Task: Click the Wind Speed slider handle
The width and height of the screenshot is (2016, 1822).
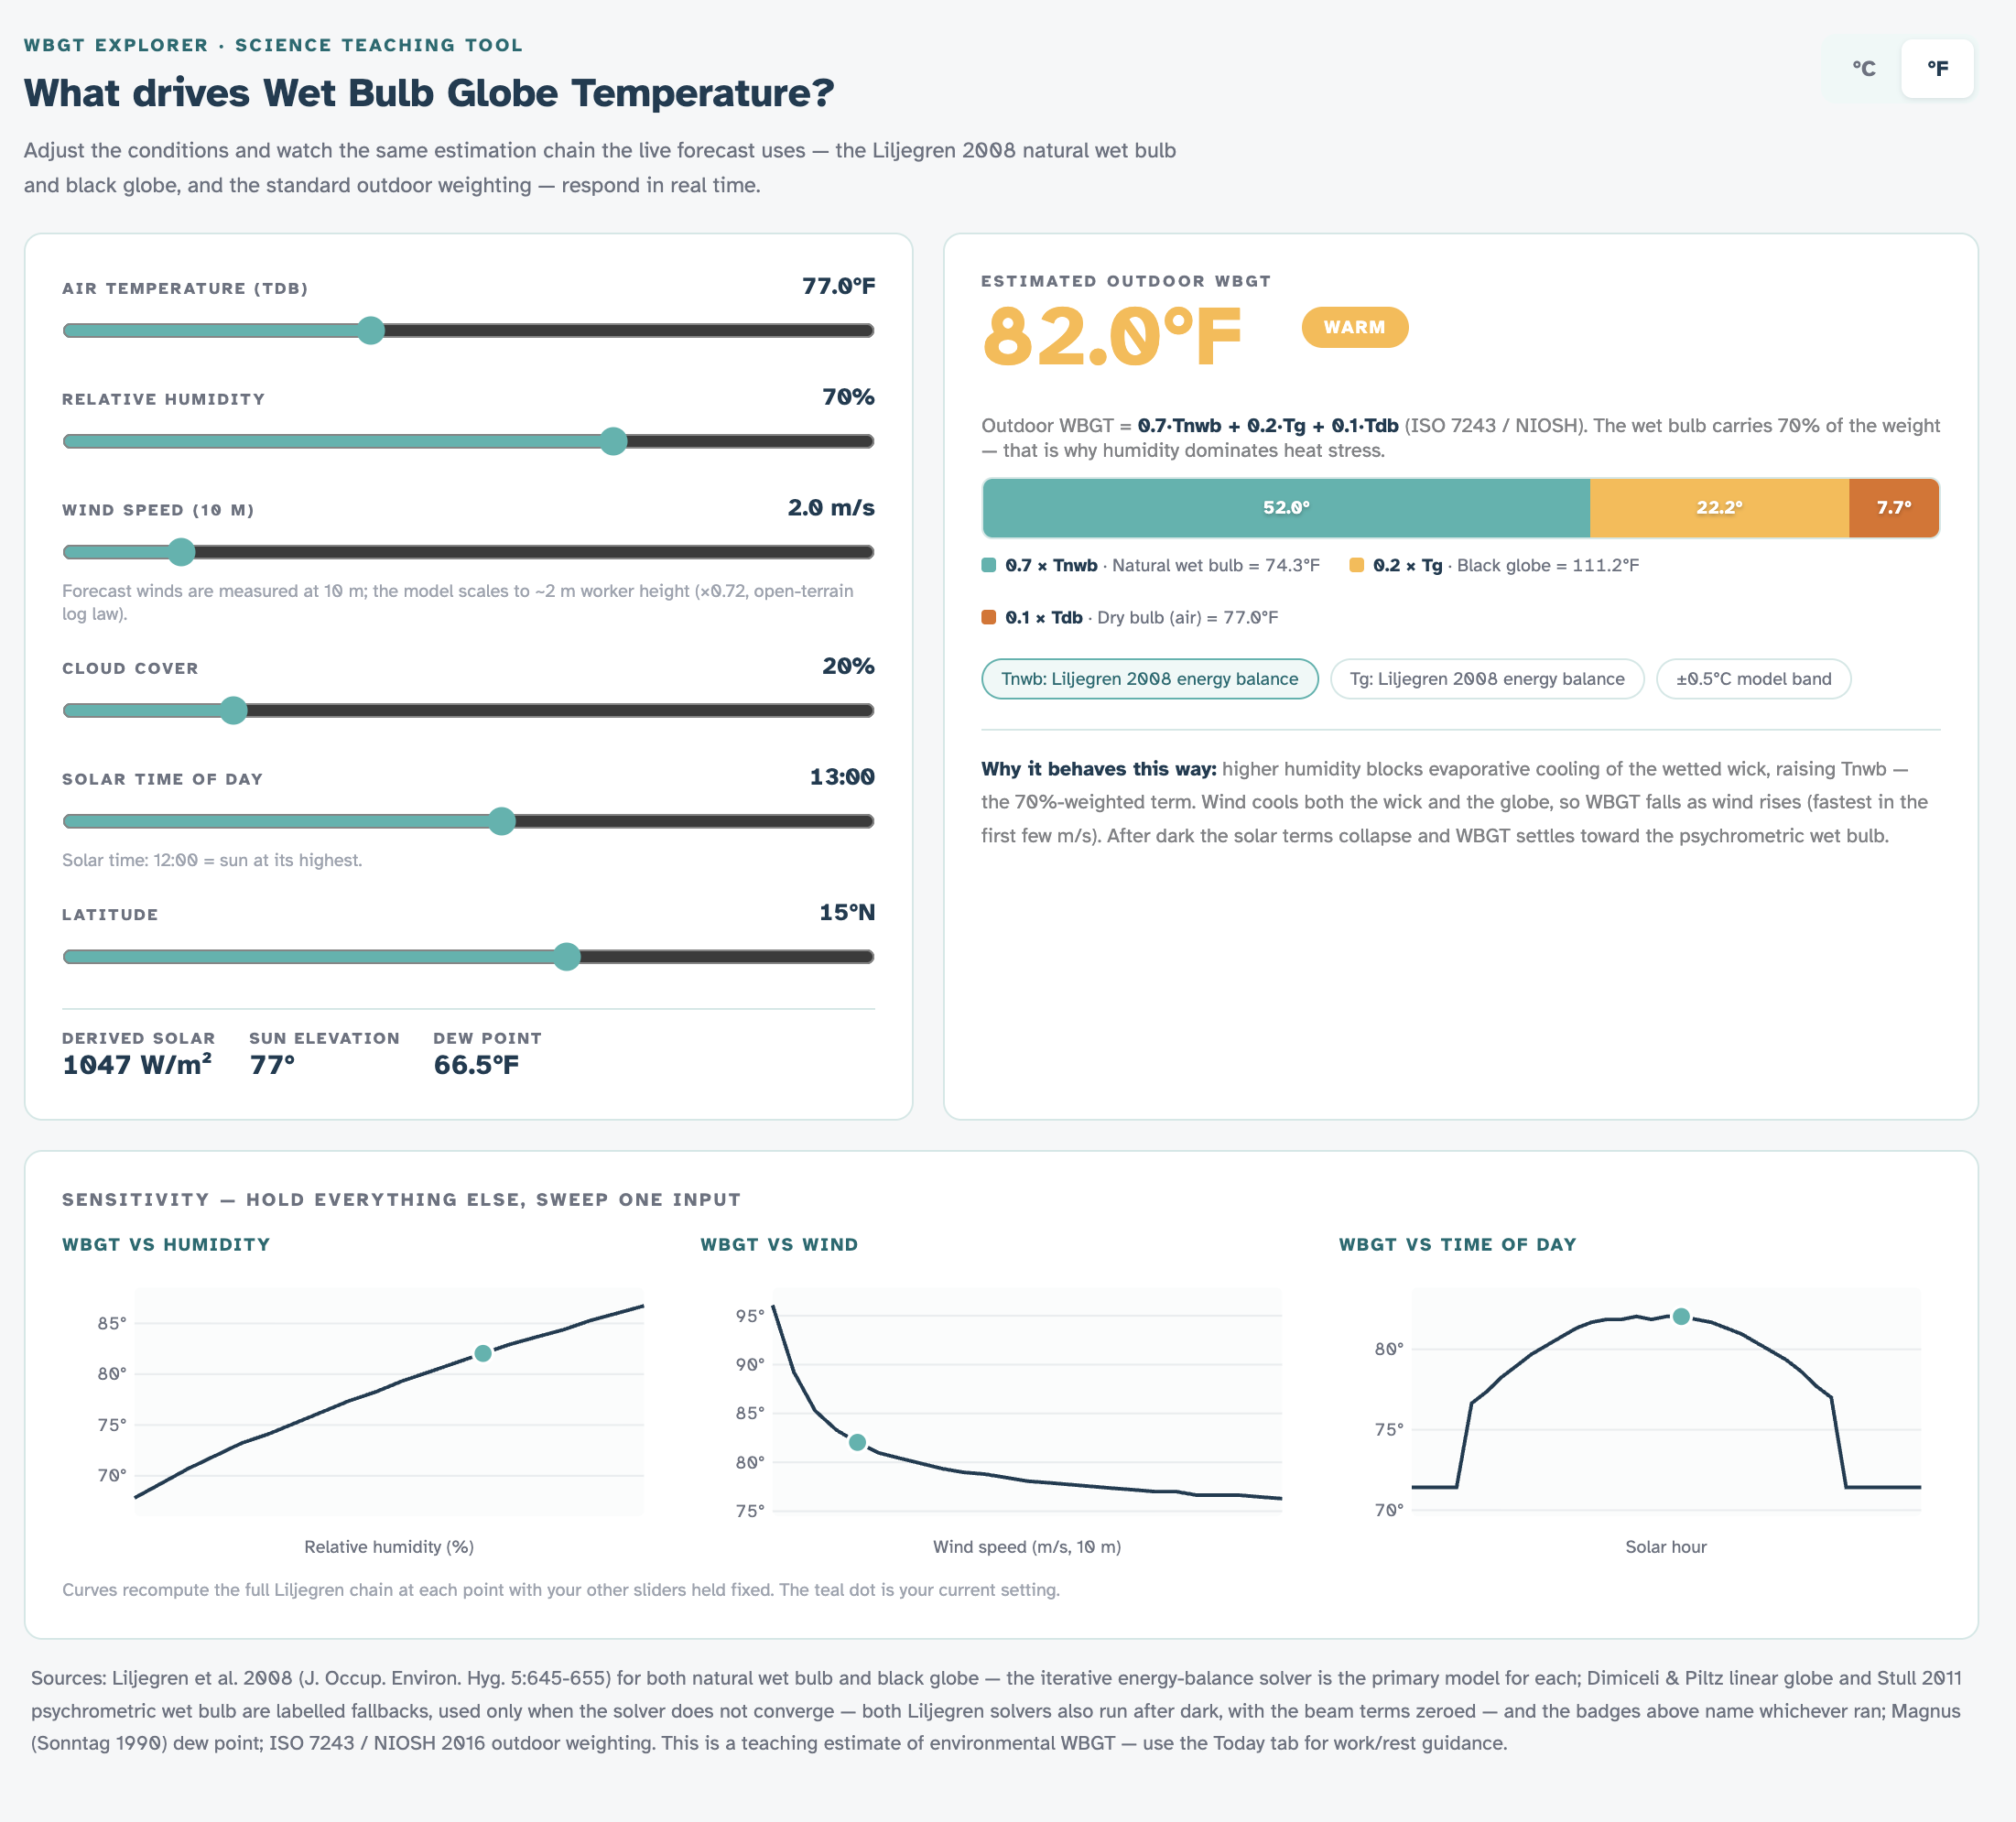Action: [181, 552]
